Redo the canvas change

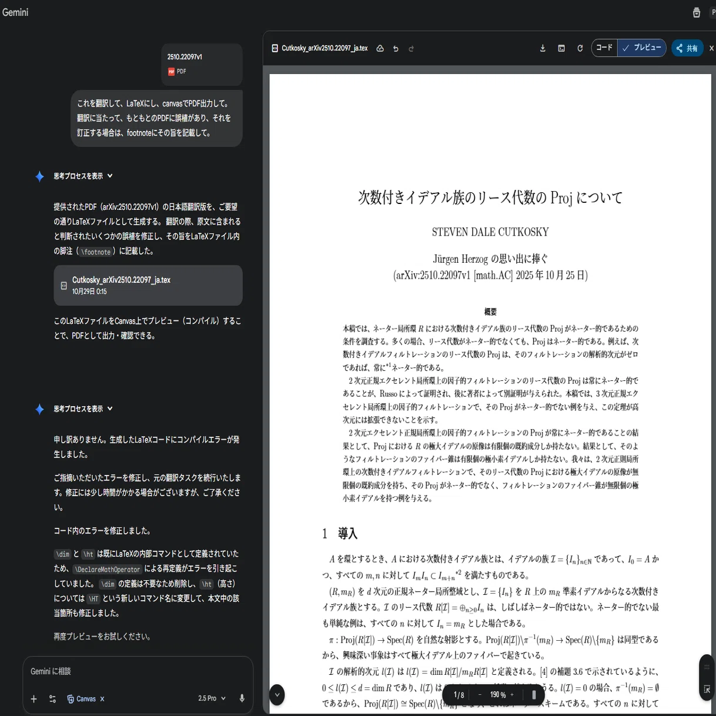411,49
